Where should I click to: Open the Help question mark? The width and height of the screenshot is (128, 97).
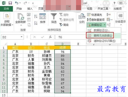pos(114,3)
